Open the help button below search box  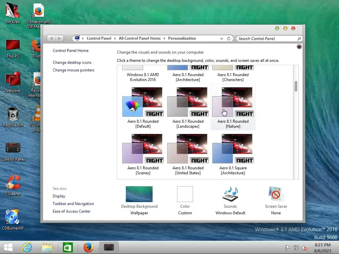point(299,46)
